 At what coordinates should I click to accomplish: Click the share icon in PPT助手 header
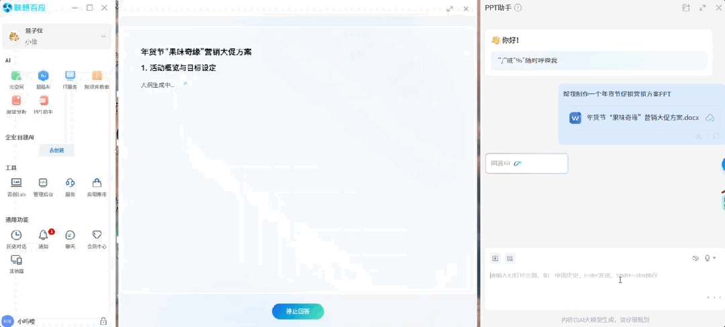(x=686, y=8)
